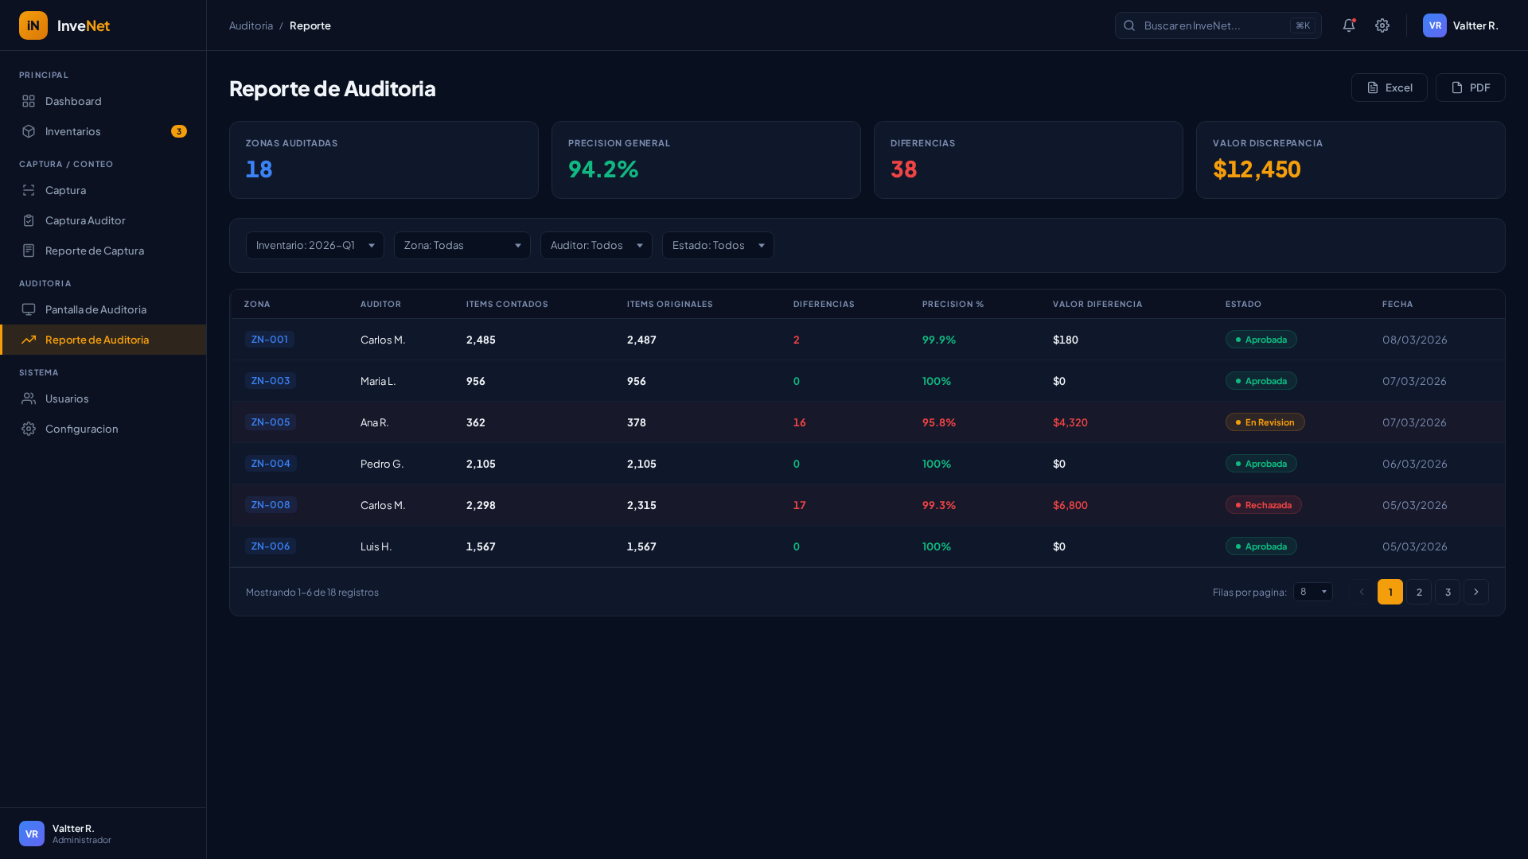Click the Captura scan icon in sidebar
The image size is (1528, 859).
[29, 190]
